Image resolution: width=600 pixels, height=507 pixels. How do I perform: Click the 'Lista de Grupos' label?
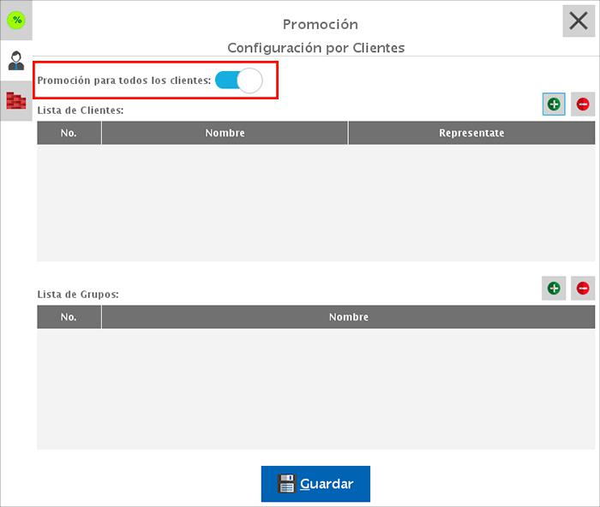tap(78, 294)
